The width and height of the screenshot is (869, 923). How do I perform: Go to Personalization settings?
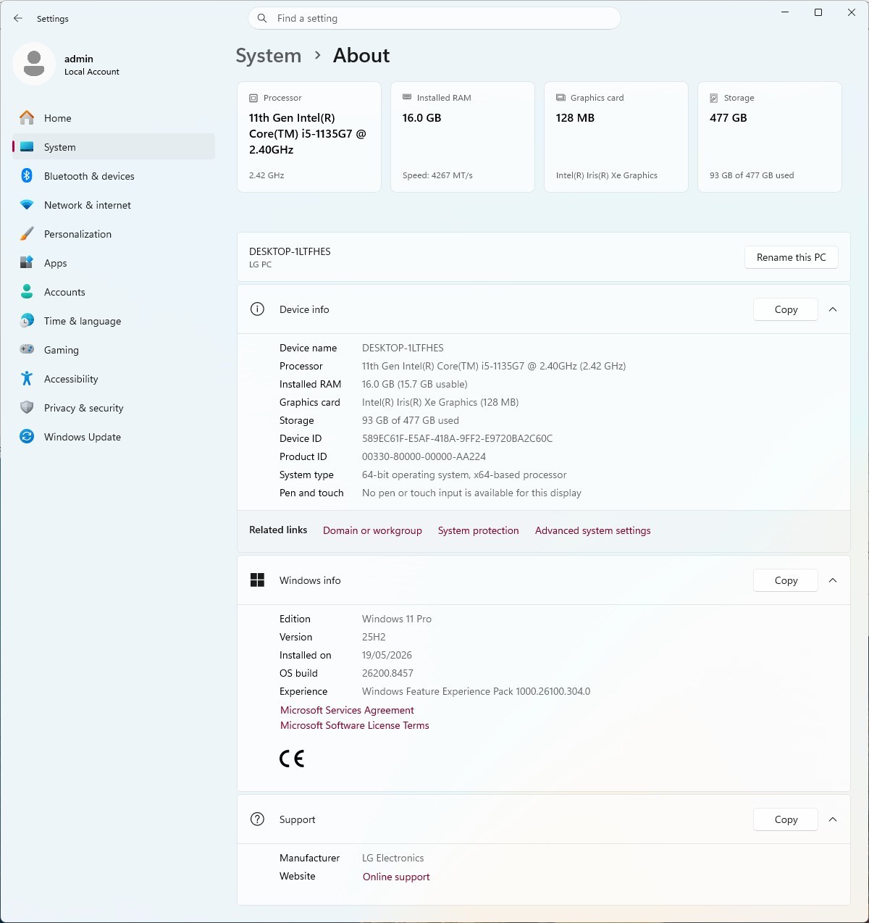point(114,234)
